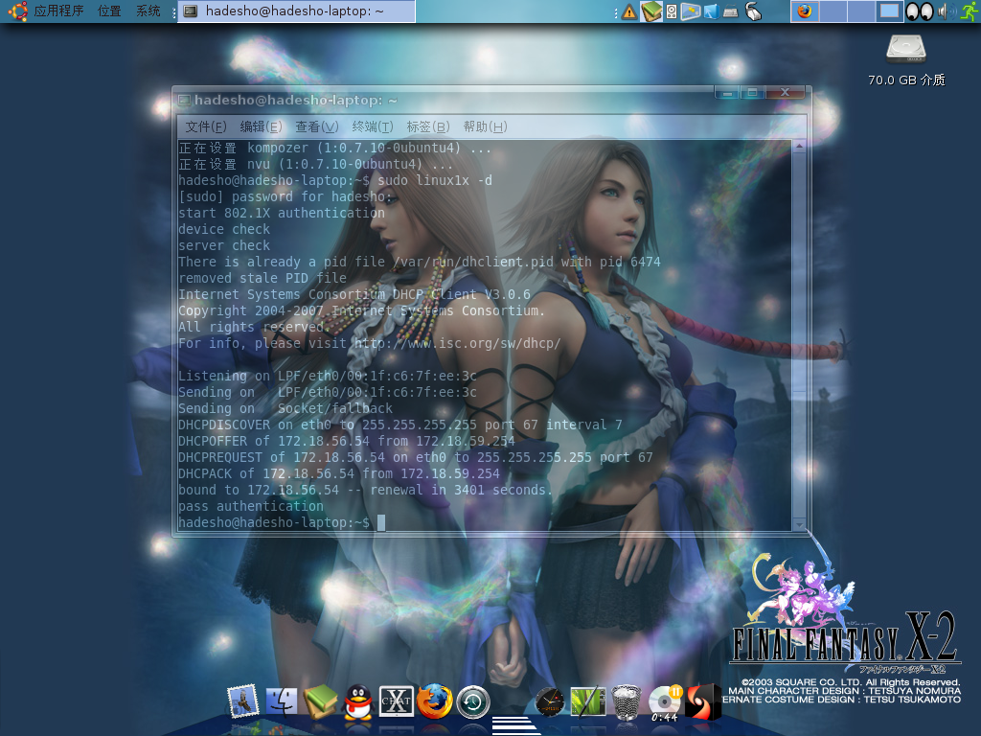
Task: Click the network cable panel icon
Action: [753, 11]
